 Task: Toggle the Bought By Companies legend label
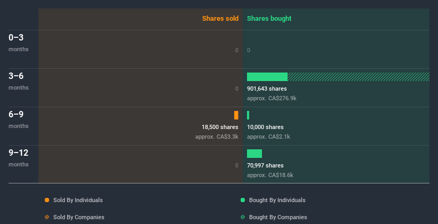coord(278,217)
